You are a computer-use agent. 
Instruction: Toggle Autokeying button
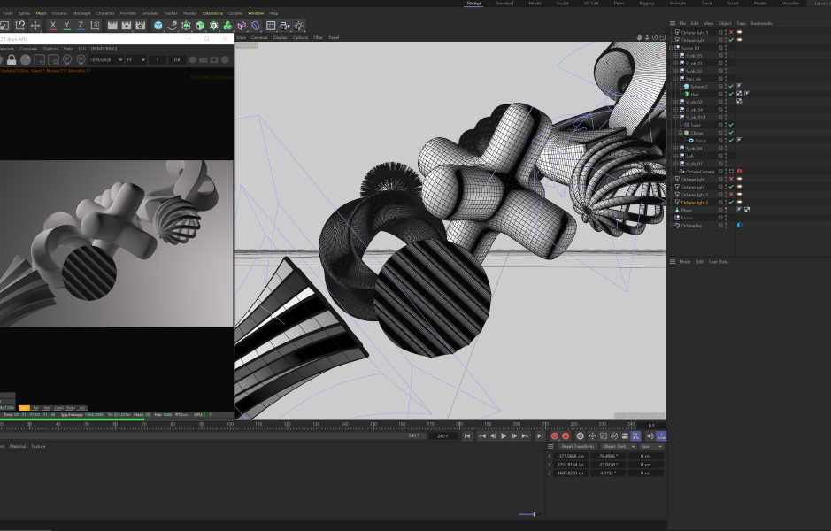pyautogui.click(x=566, y=436)
